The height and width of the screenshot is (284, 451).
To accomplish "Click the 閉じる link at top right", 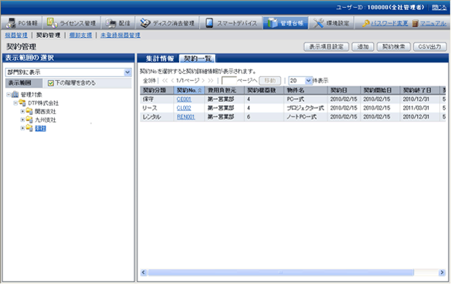I will (439, 8).
